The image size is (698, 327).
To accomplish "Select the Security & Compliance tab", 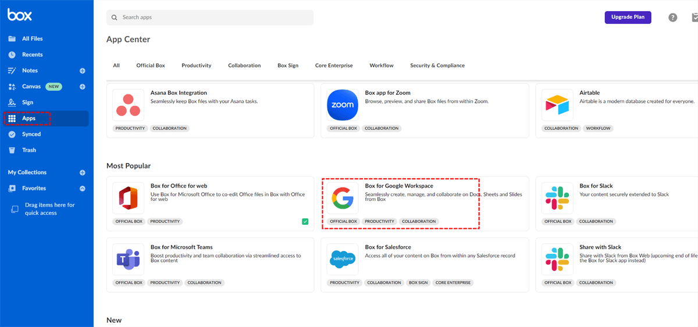I will (437, 66).
